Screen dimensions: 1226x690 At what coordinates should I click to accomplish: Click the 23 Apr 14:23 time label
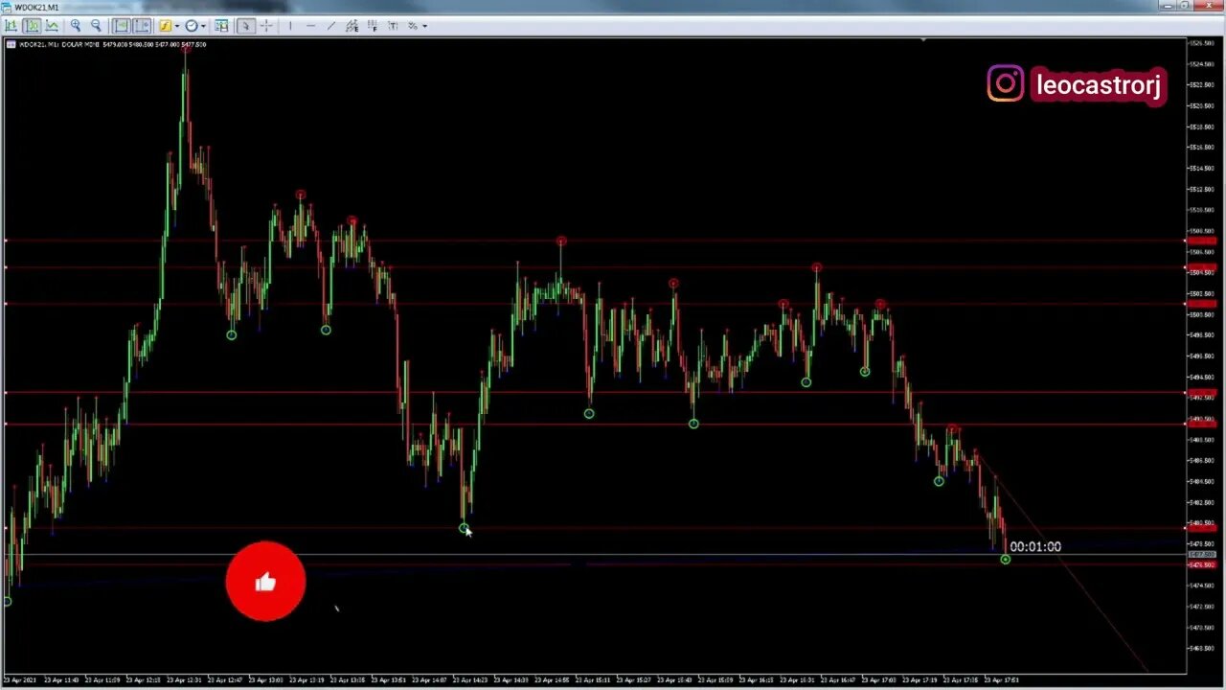click(472, 679)
